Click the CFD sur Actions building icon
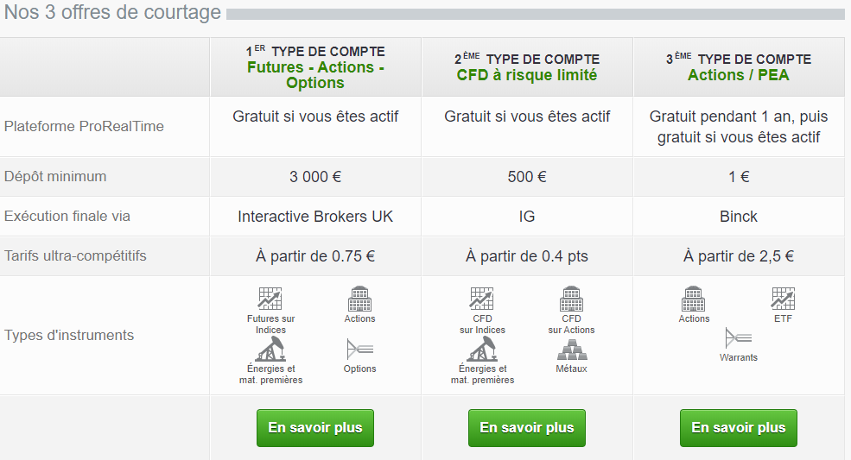 571,299
